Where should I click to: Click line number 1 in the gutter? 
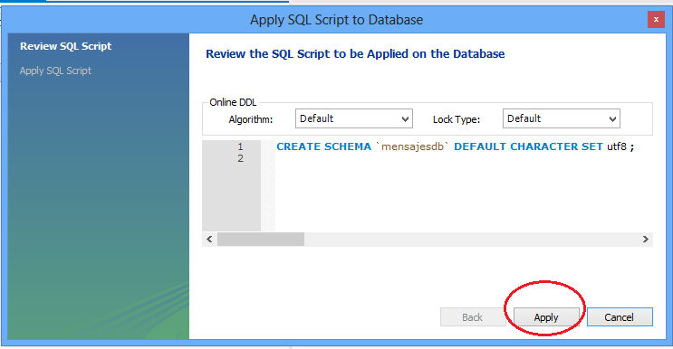point(240,146)
